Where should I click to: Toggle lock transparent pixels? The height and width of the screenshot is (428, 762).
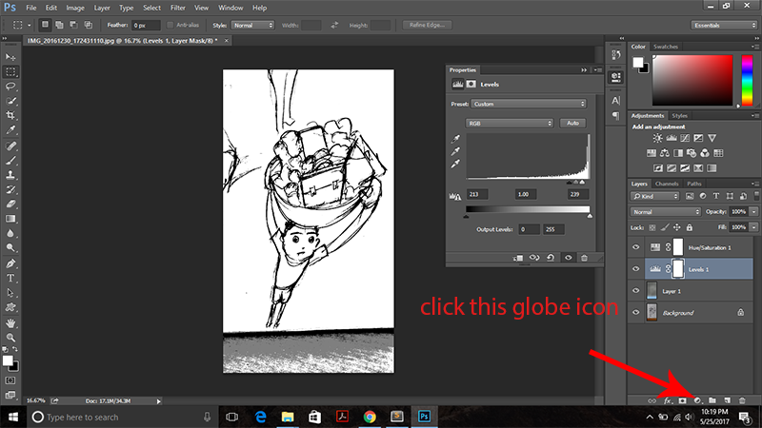click(x=652, y=227)
